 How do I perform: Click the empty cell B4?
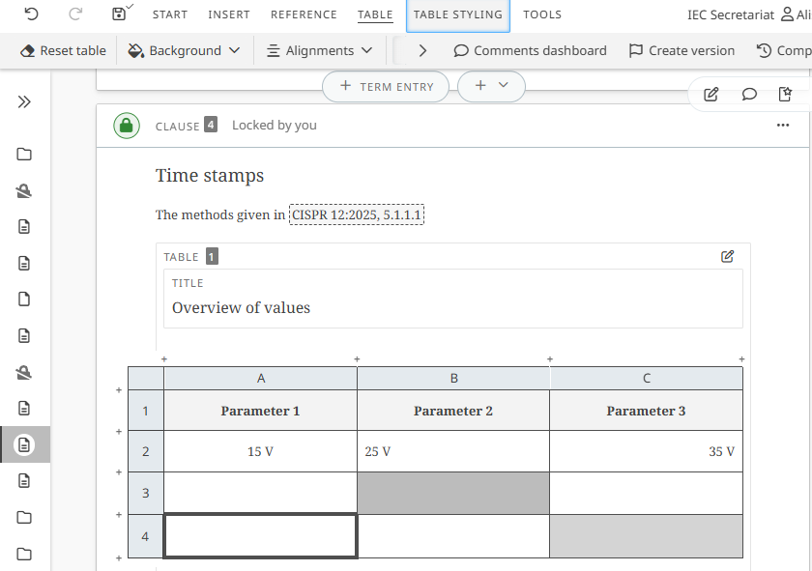[453, 536]
